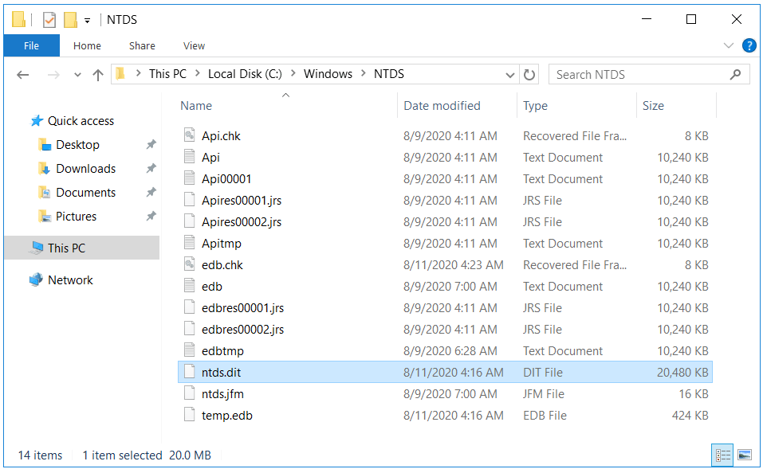Image resolution: width=763 pixels, height=469 pixels.
Task: Switch to Details view in status bar
Action: (x=722, y=455)
